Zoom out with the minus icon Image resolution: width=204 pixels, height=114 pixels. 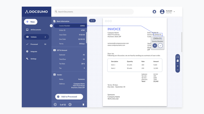click(x=178, y=70)
